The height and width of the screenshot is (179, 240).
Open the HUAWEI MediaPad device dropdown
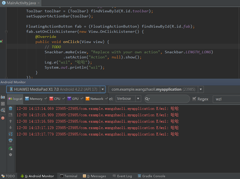click(56, 89)
